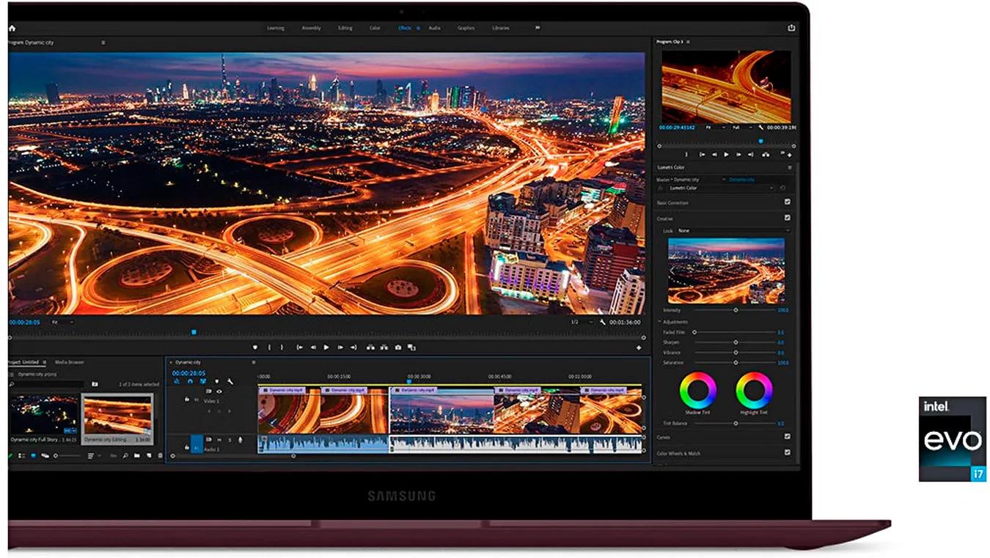Open the Learning workspace tab
The width and height of the screenshot is (990, 558).
pyautogui.click(x=276, y=28)
